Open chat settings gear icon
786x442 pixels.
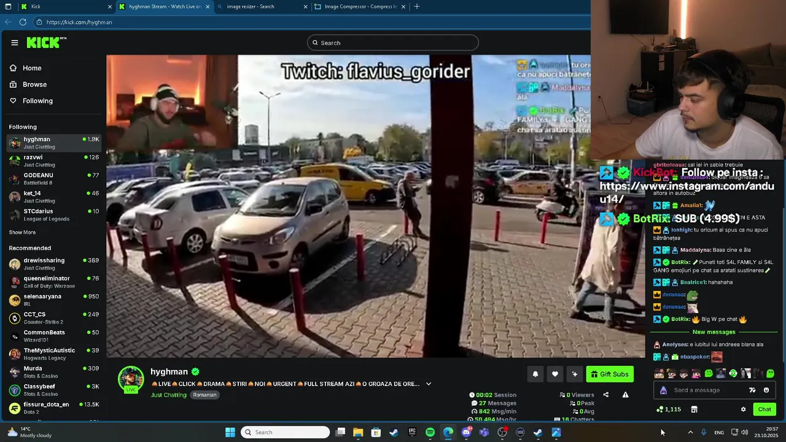(743, 409)
